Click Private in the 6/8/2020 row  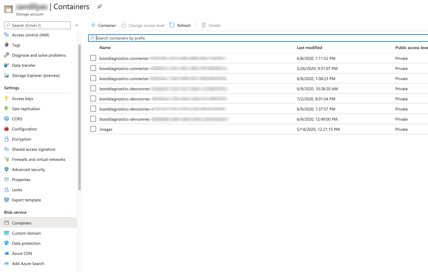coord(401,58)
